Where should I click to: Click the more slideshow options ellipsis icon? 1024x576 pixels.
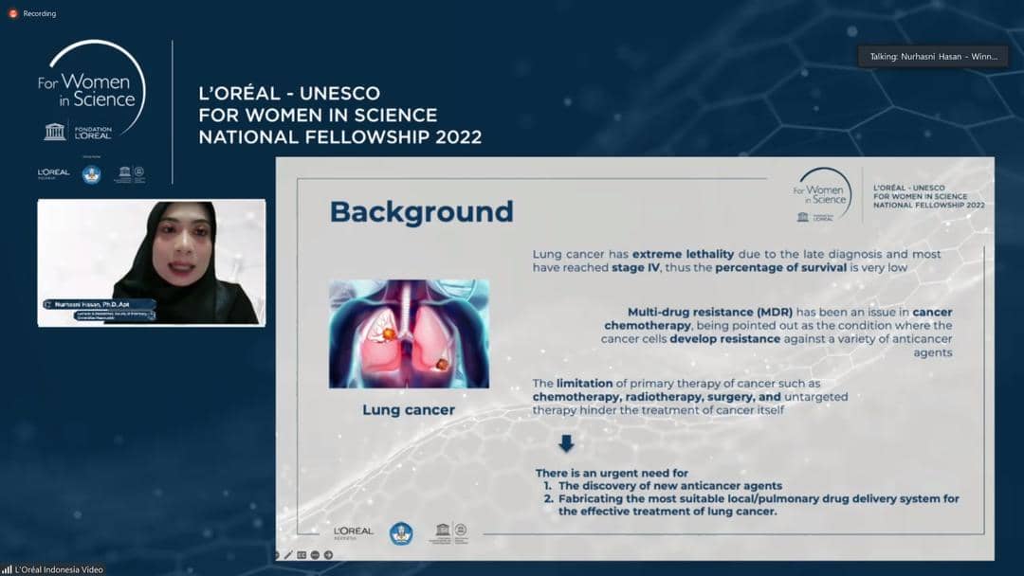pyautogui.click(x=315, y=555)
